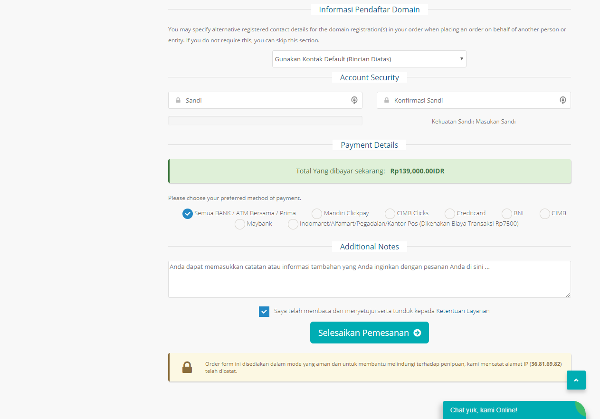Screen dimensions: 600x419
Task: Click the scroll-to-top arrow button
Action: [576, 380]
